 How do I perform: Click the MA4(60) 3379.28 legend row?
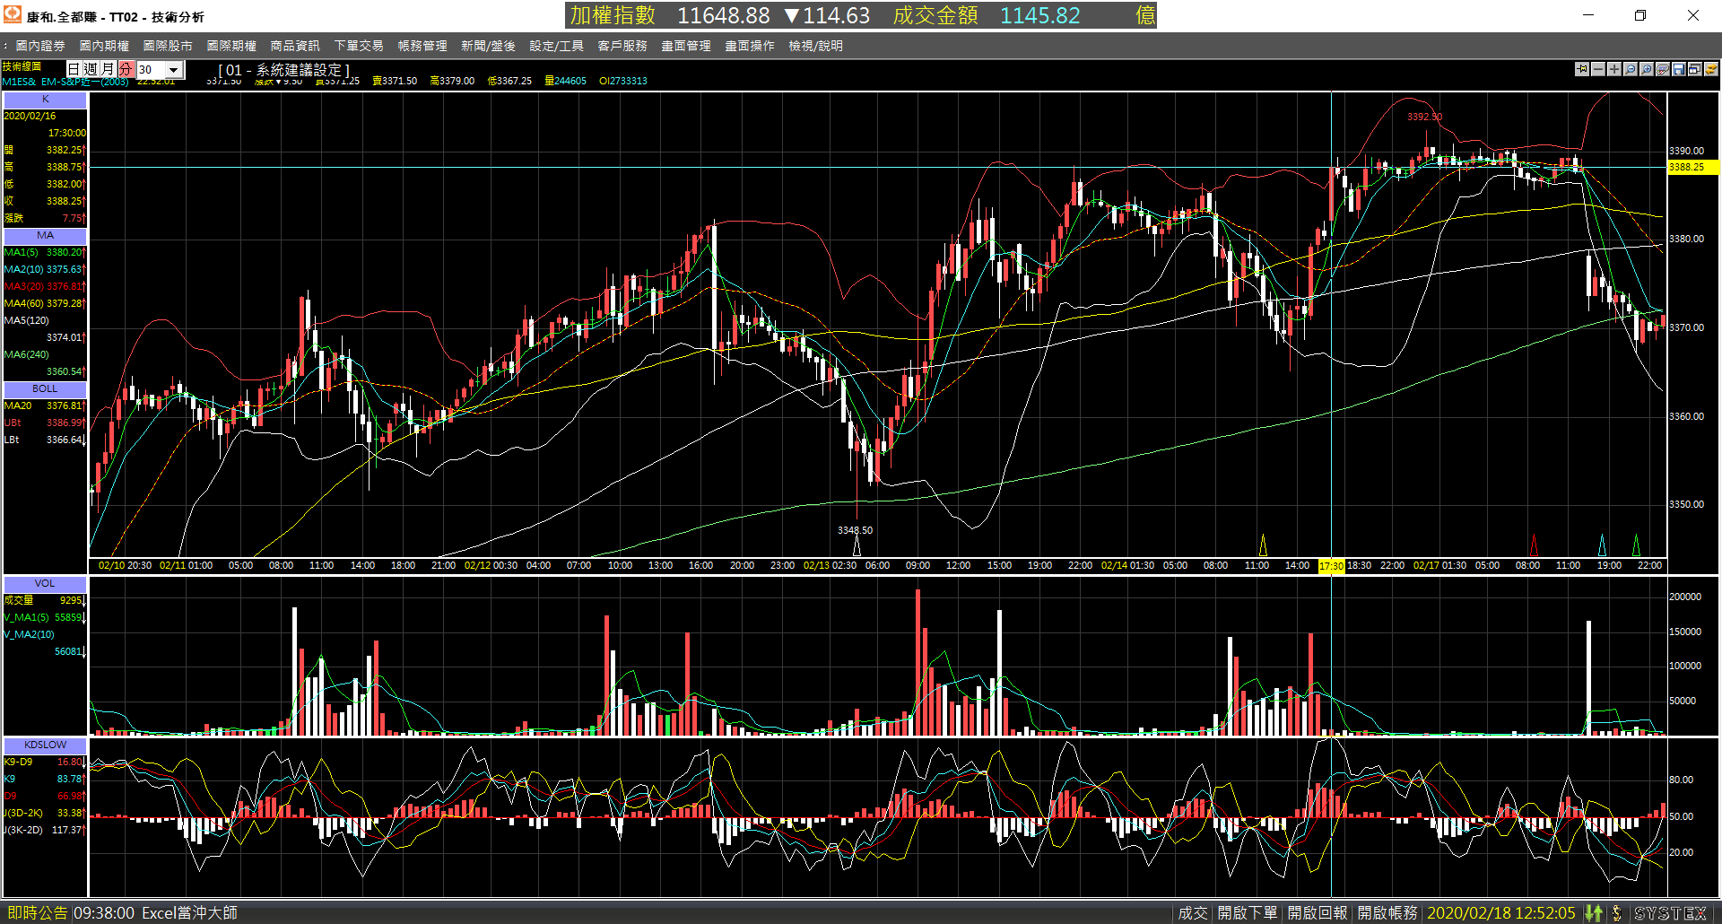tap(44, 304)
